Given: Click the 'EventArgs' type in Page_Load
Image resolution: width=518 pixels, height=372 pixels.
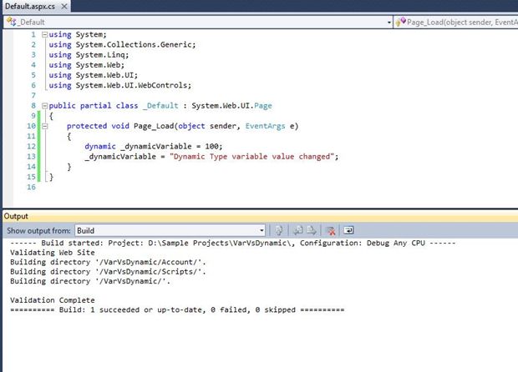Looking at the screenshot, I should [x=265, y=126].
